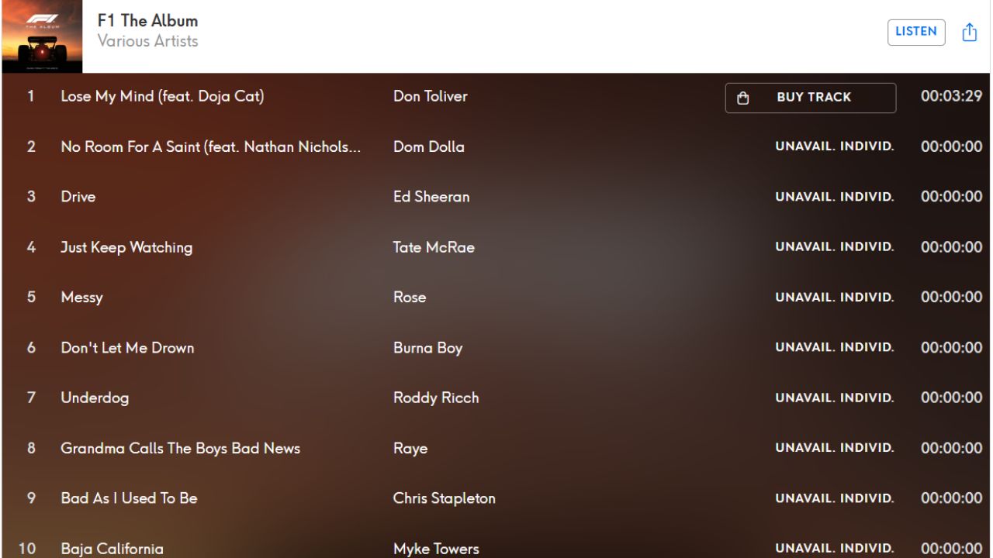The height and width of the screenshot is (558, 993).
Task: Click Unavail. Individ. label on the Messy row
Action: click(835, 297)
